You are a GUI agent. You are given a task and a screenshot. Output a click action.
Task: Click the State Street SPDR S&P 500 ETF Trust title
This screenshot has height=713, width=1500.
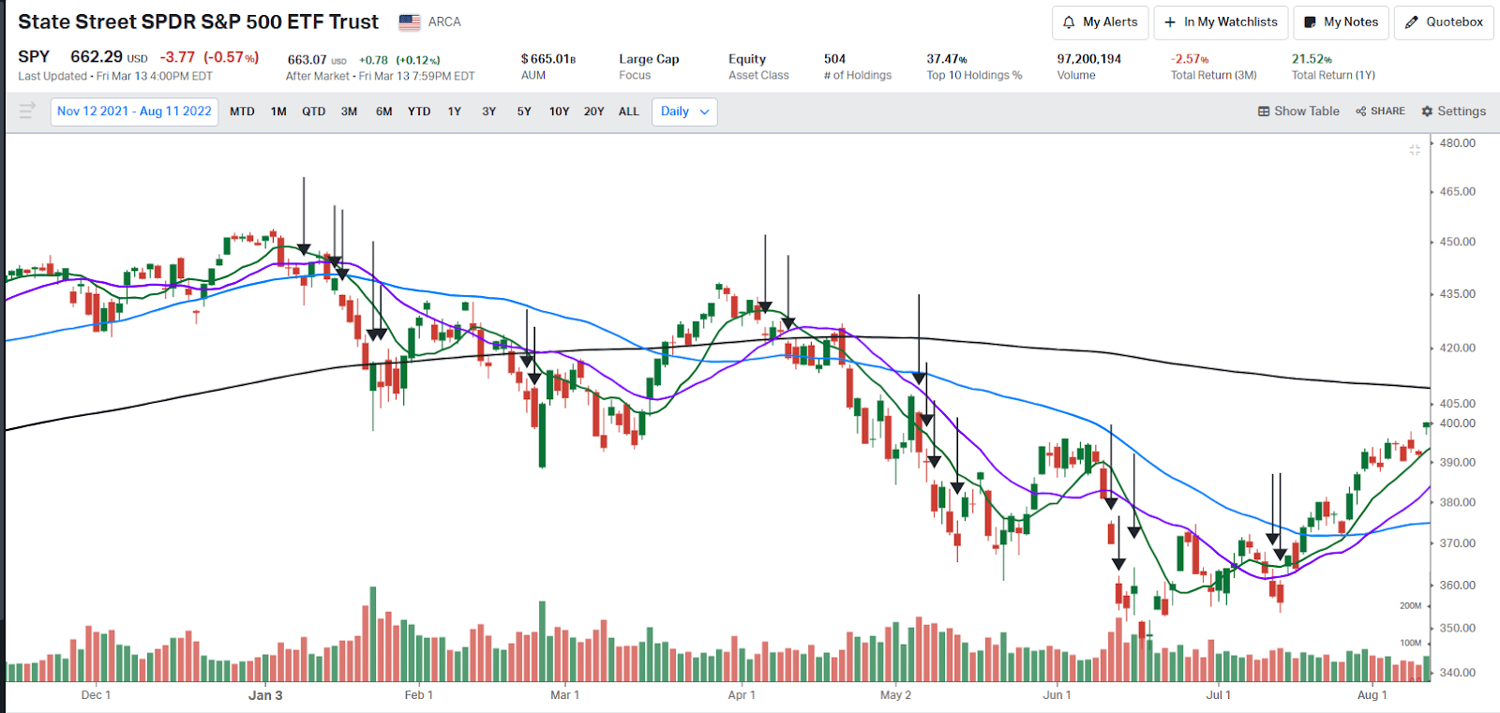coord(199,22)
